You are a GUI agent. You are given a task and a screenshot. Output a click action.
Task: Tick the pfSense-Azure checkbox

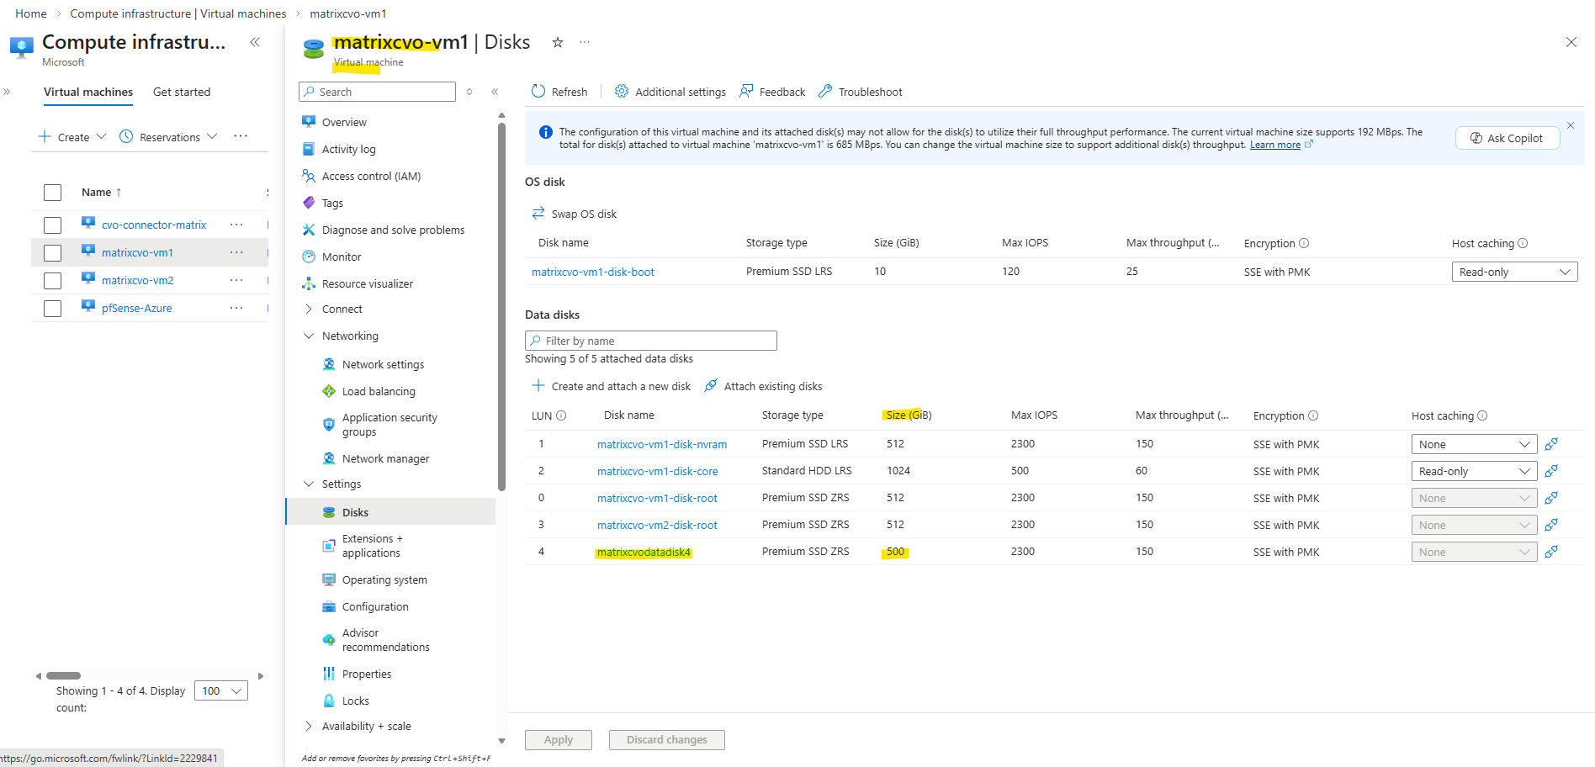point(52,309)
